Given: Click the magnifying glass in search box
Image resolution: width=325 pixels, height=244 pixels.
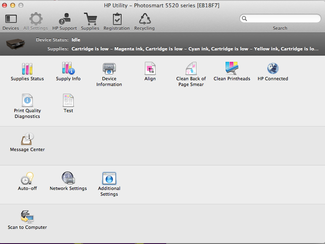Looking at the screenshot, I should (x=245, y=19).
